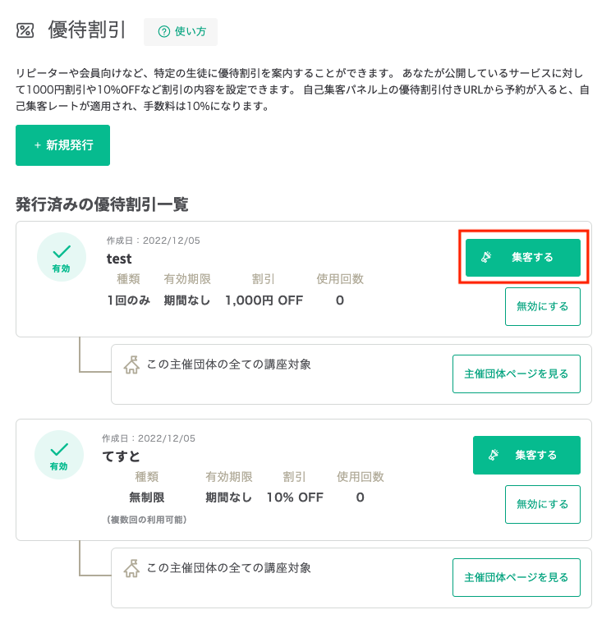Viewport: 611px width, 619px height.
Task: Open 主催団体ページを見る under test coupon
Action: (x=517, y=374)
